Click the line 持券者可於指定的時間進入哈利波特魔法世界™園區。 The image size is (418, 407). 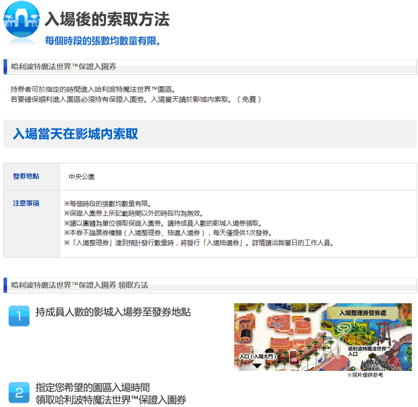click(x=93, y=89)
